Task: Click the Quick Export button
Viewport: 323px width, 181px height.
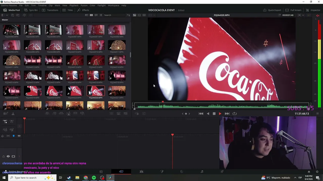Action: click(x=272, y=10)
